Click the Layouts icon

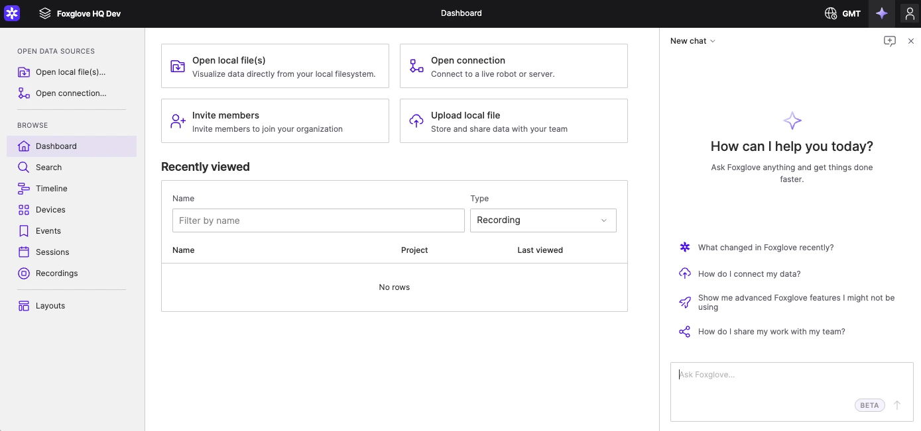[x=24, y=306]
